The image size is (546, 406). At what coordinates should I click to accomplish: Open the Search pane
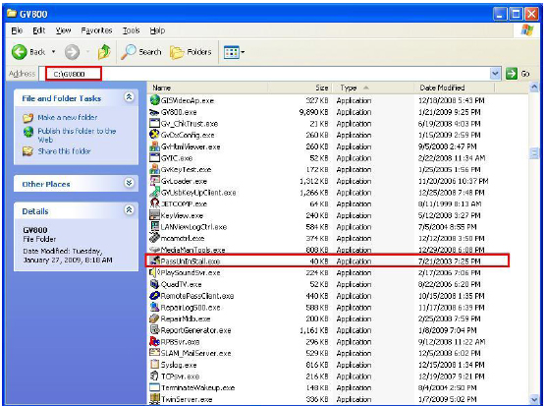[141, 52]
